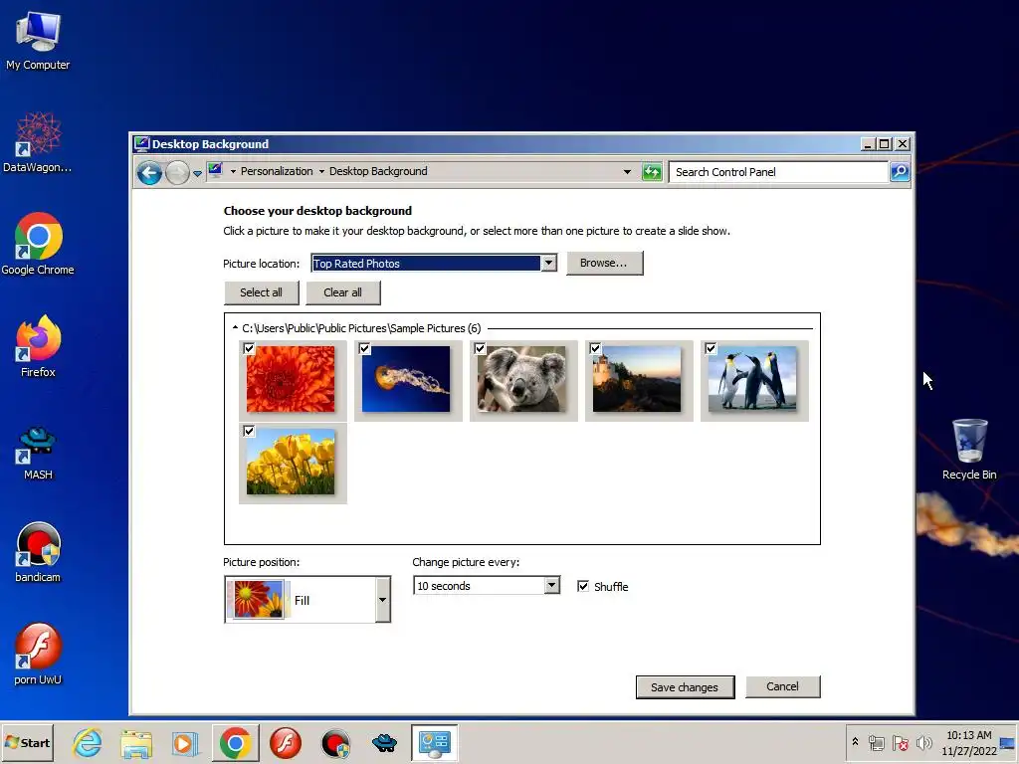The image size is (1019, 764).
Task: Collapse the Sample Pictures group
Action: [235, 328]
